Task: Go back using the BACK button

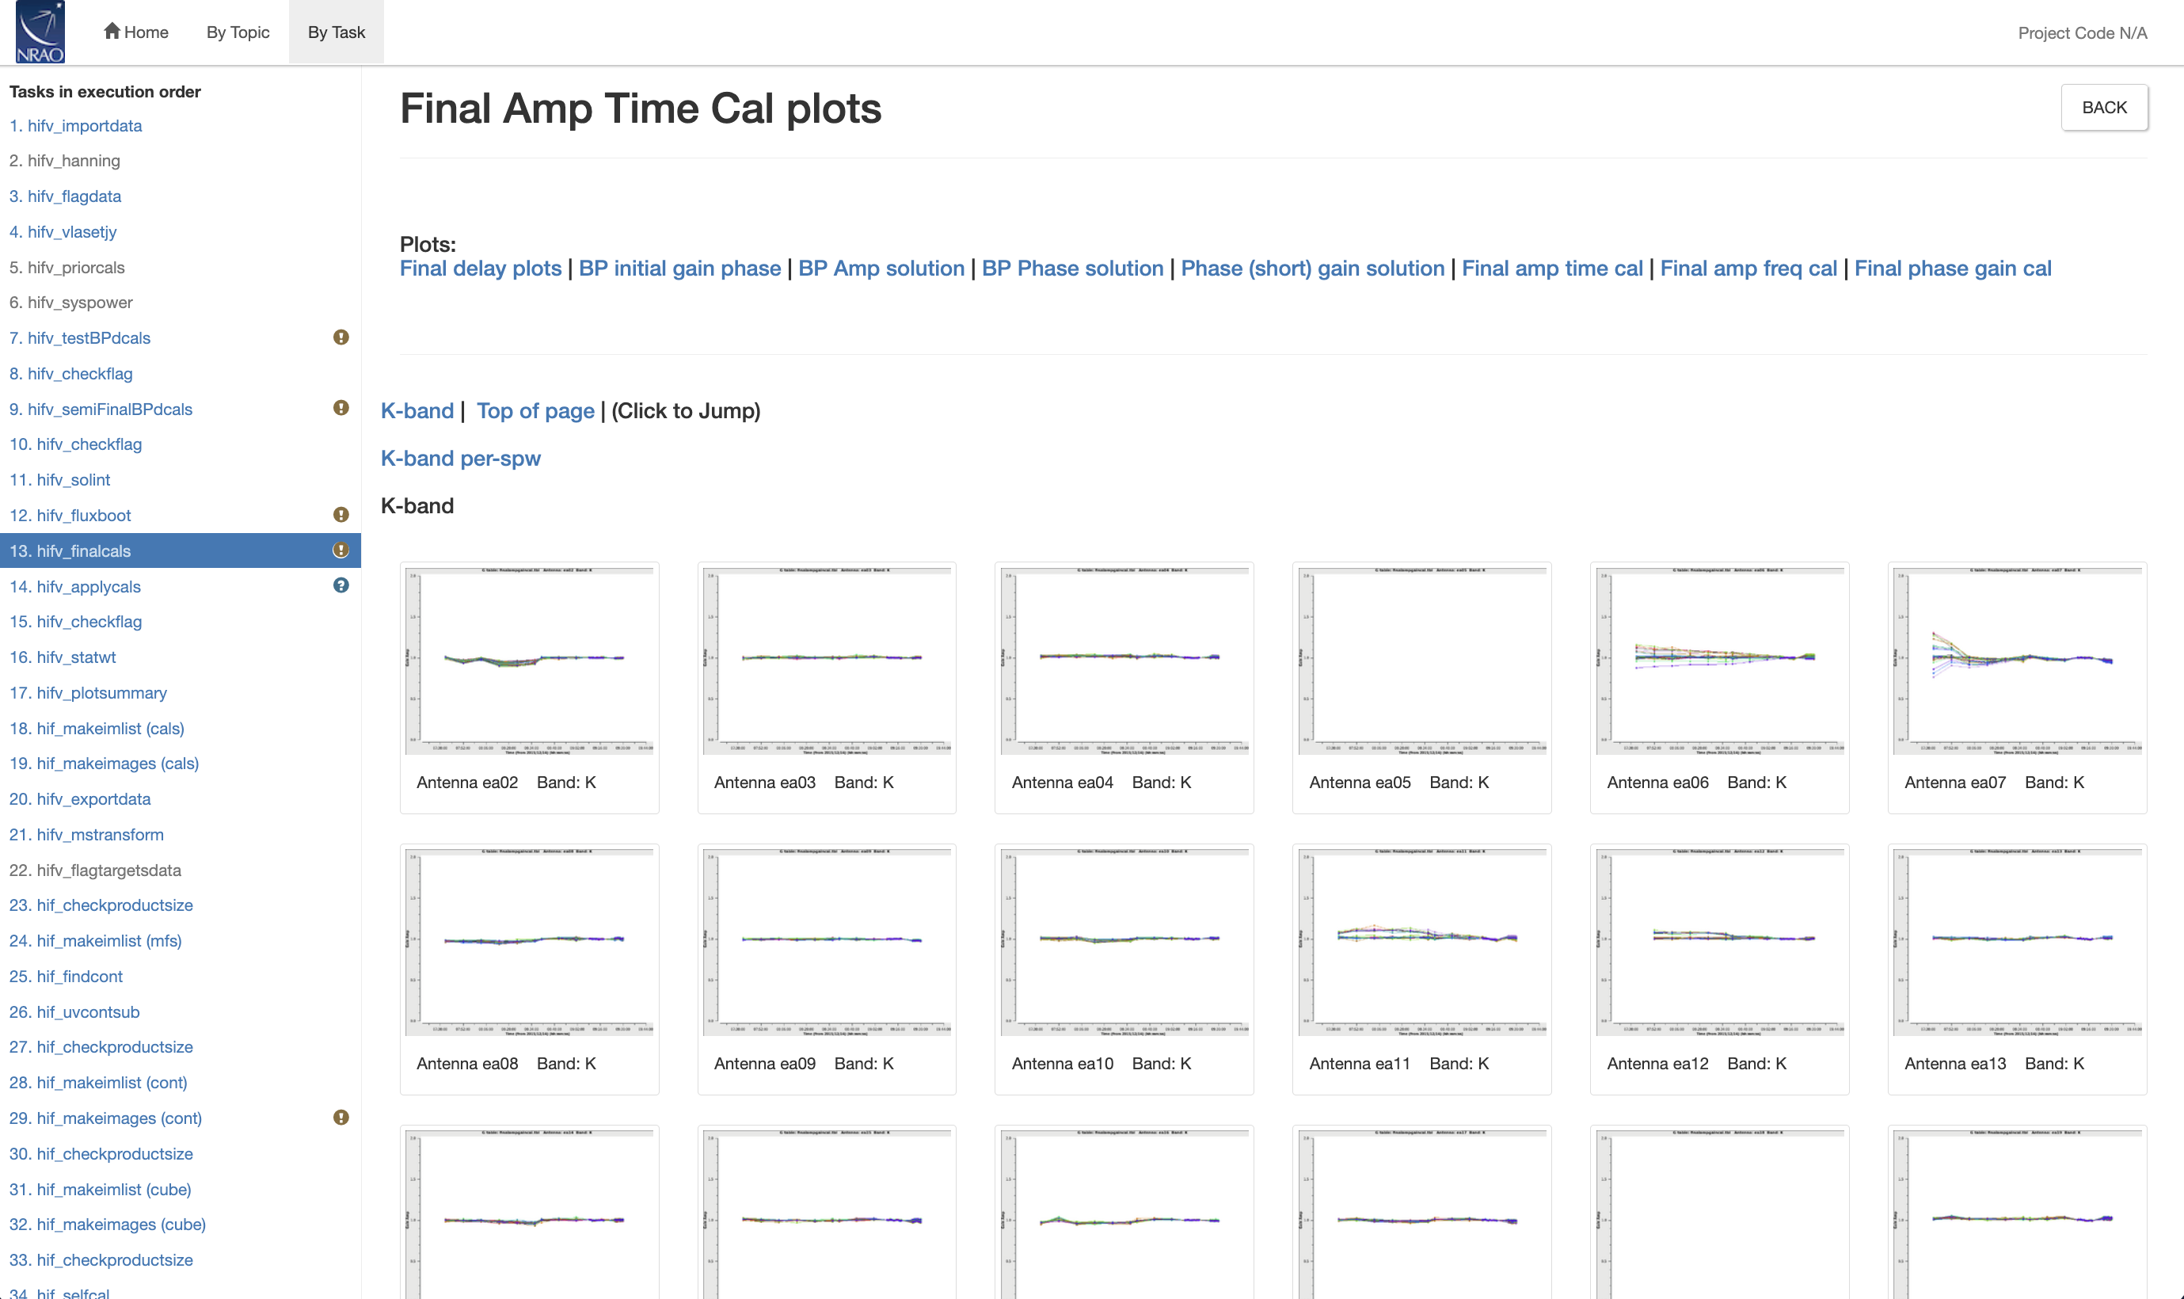Action: (2104, 108)
